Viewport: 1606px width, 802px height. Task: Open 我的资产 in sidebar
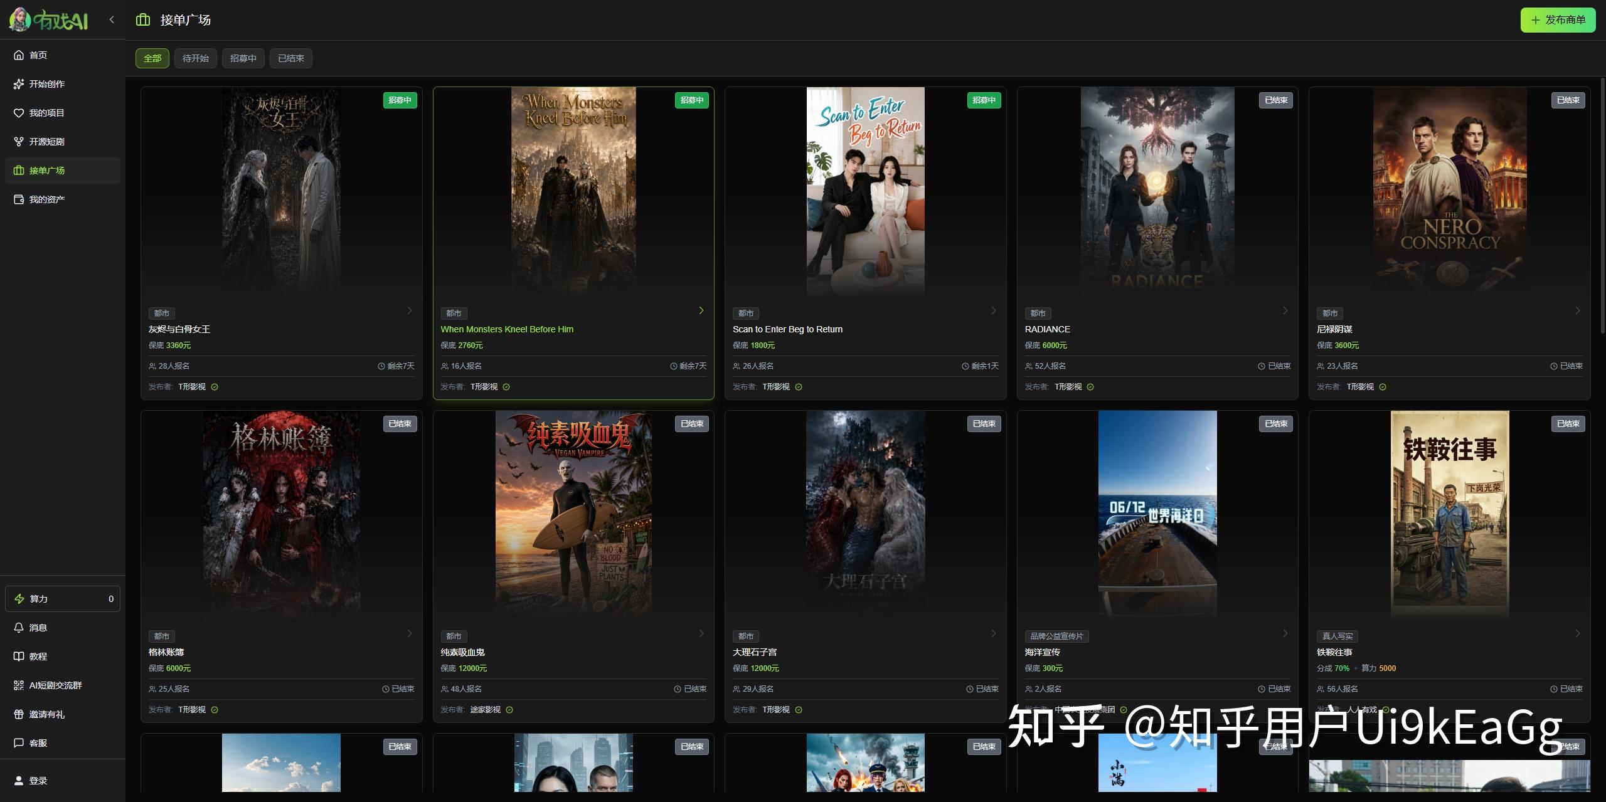pos(63,199)
